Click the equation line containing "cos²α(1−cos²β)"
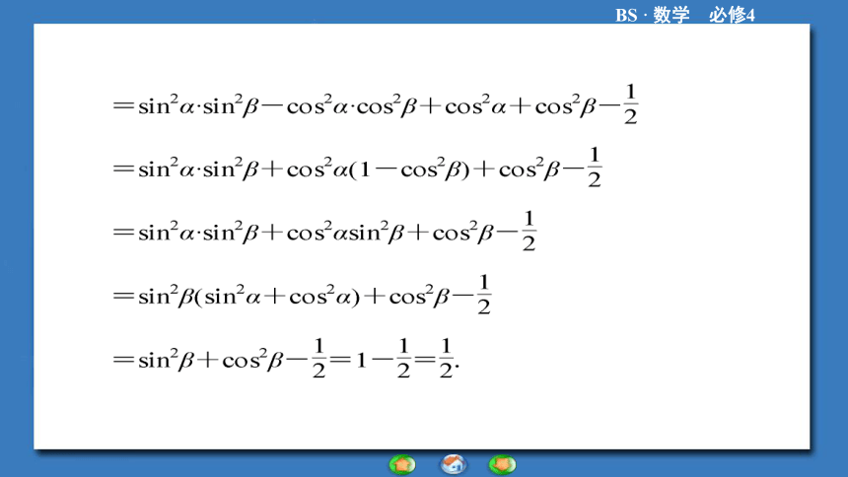 [357, 168]
